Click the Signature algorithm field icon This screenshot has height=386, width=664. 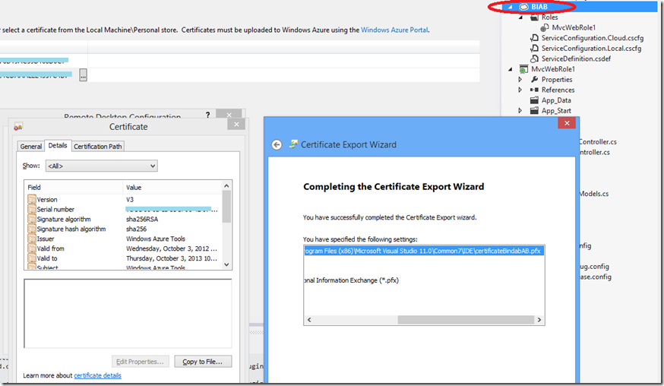[x=32, y=219]
